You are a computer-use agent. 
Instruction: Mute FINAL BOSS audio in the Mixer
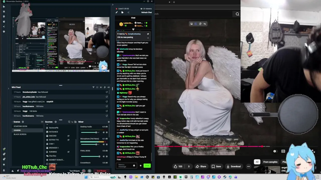(104, 156)
